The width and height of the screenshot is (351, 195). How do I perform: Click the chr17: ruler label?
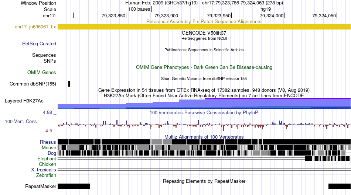click(49, 15)
